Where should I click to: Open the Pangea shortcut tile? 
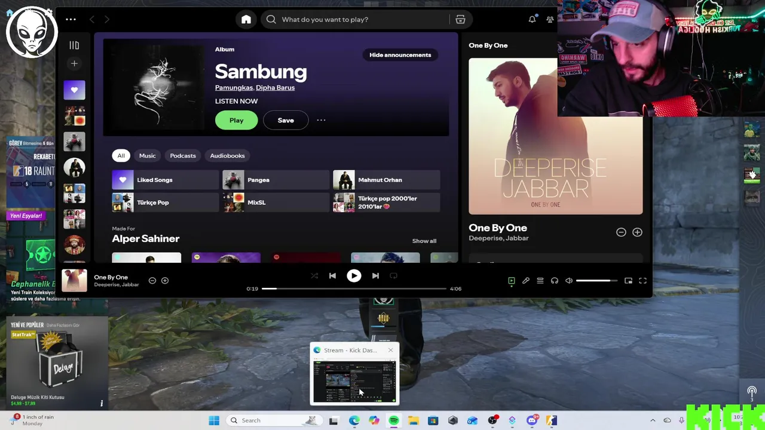coord(276,180)
